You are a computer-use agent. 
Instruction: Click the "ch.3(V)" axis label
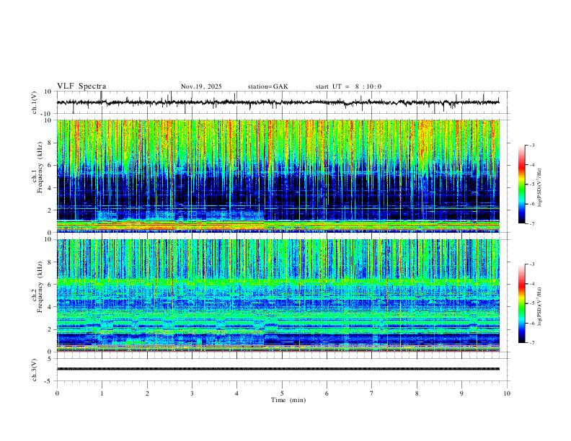pyautogui.click(x=35, y=370)
